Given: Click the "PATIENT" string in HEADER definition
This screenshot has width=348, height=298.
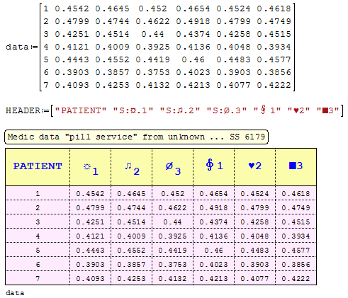Looking at the screenshot, I should (81, 110).
